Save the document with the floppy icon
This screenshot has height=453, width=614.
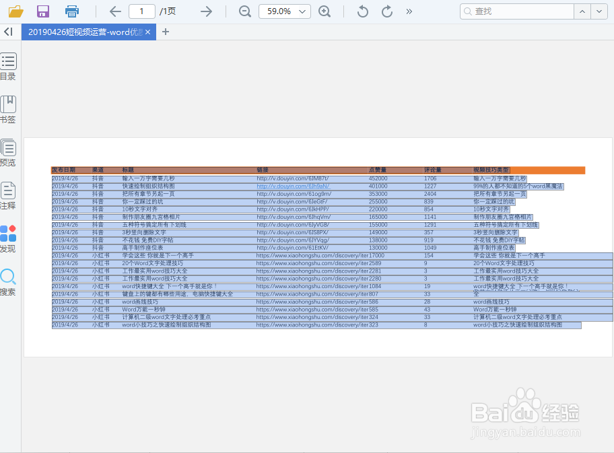pyautogui.click(x=43, y=11)
